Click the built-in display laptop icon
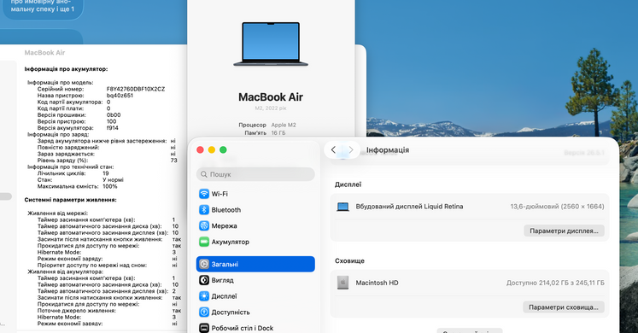Screen dimensions: 638x333 pyautogui.click(x=342, y=207)
